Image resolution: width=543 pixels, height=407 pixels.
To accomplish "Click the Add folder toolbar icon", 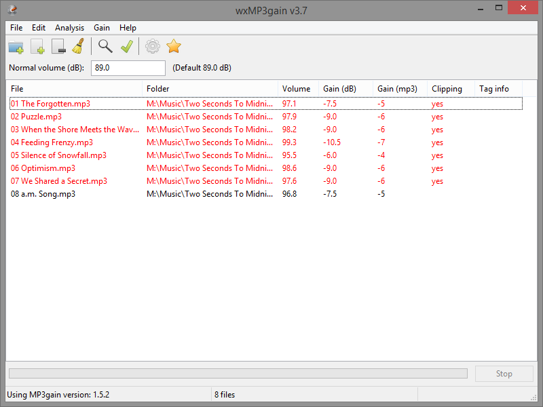I will [x=16, y=47].
